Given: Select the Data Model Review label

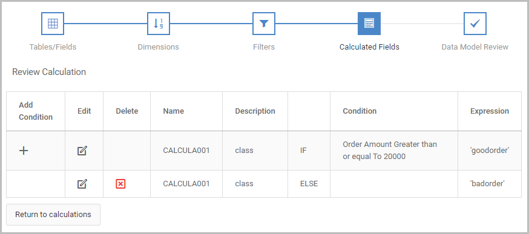Looking at the screenshot, I should click(475, 47).
